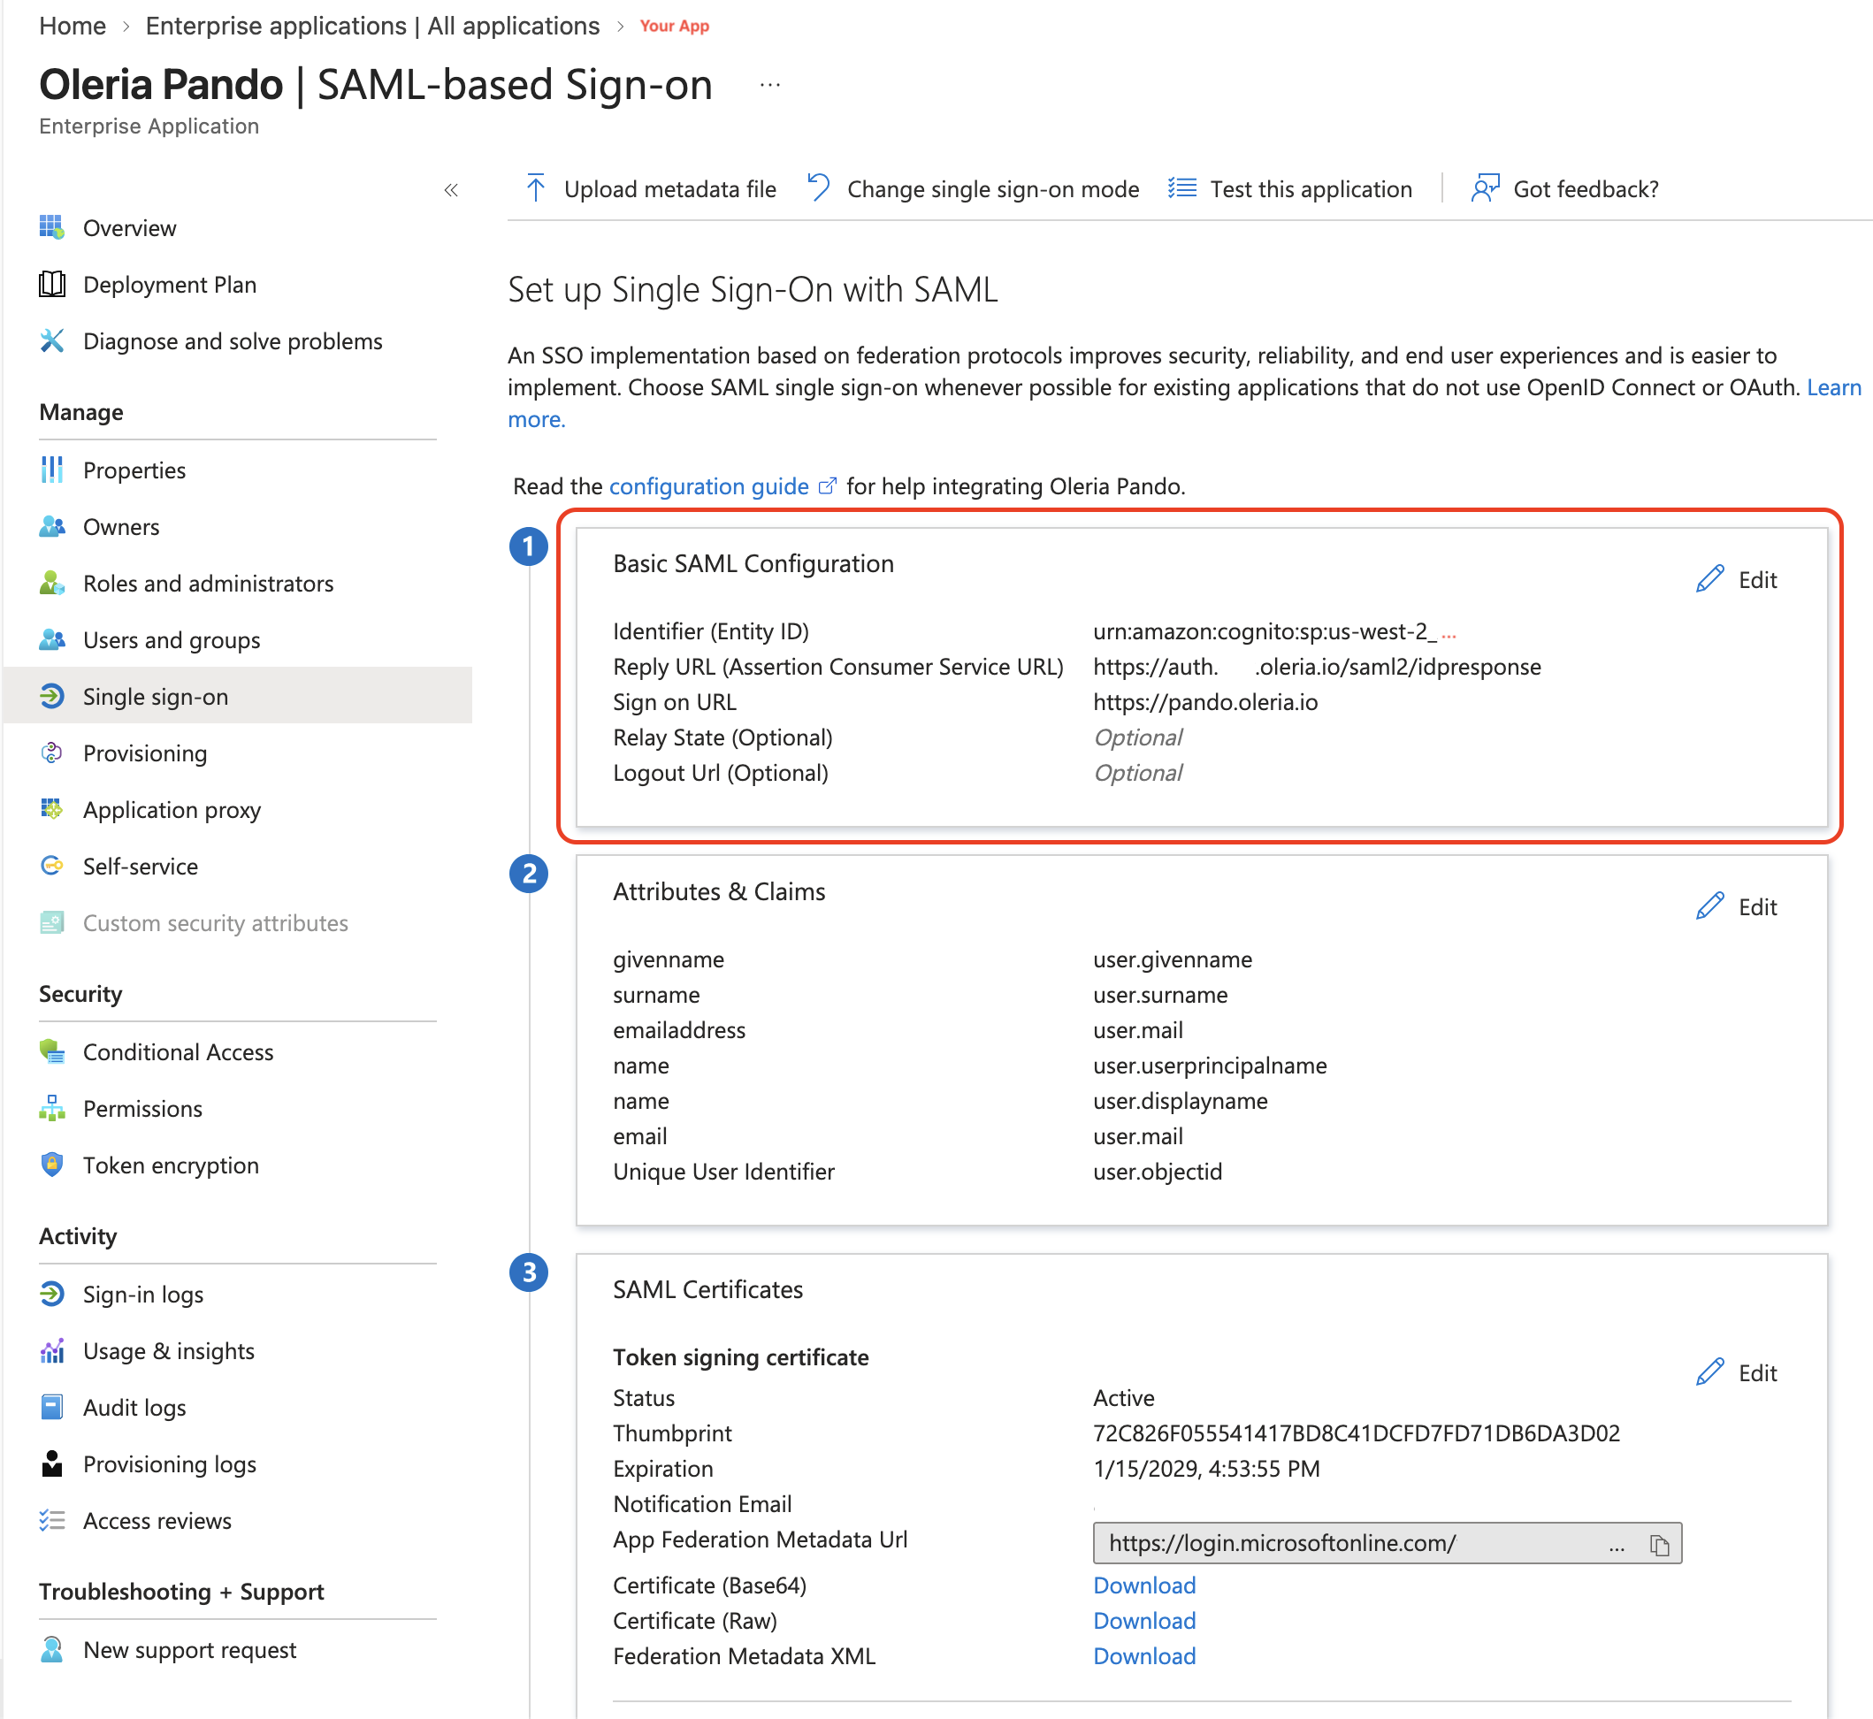Click the App Federation Metadata Url field
The height and width of the screenshot is (1719, 1873).
1388,1543
